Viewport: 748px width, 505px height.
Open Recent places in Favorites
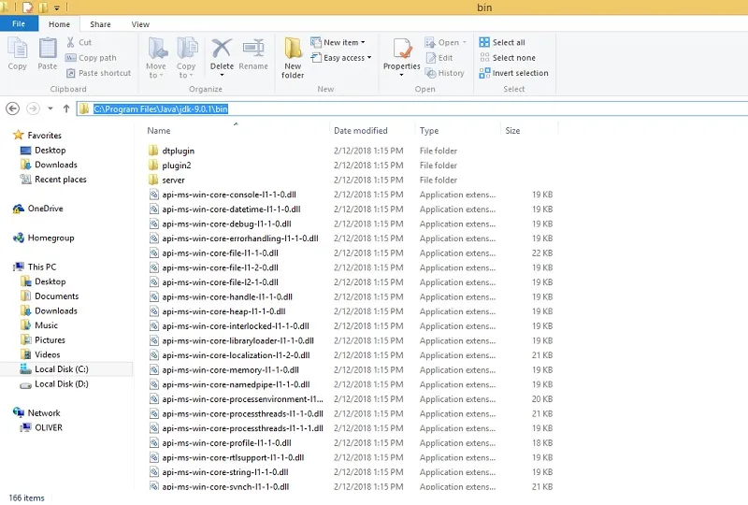(x=53, y=180)
